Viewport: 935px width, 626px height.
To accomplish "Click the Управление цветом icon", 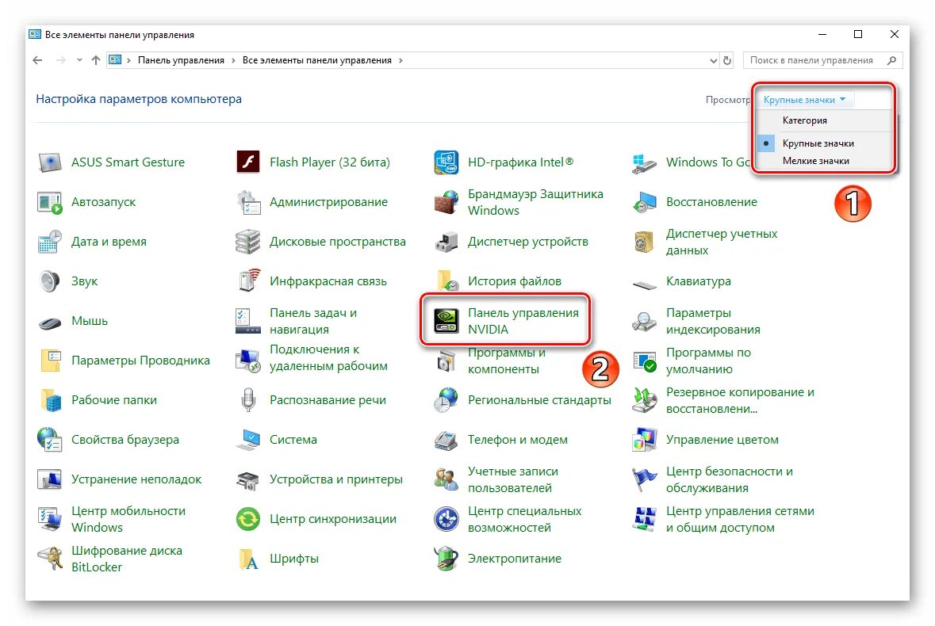I will coord(645,440).
